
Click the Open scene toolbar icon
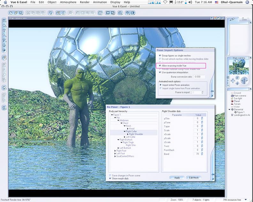[16, 13]
